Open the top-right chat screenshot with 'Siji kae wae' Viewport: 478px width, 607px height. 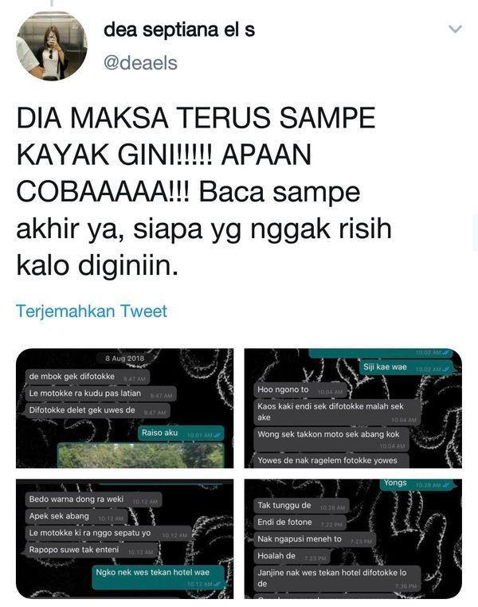tap(353, 408)
